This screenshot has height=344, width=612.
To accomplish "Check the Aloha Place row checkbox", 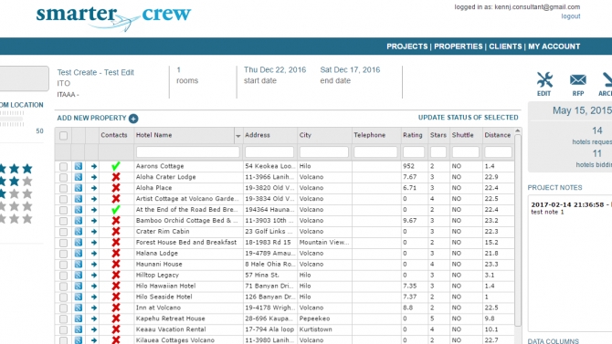I will click(x=63, y=188).
